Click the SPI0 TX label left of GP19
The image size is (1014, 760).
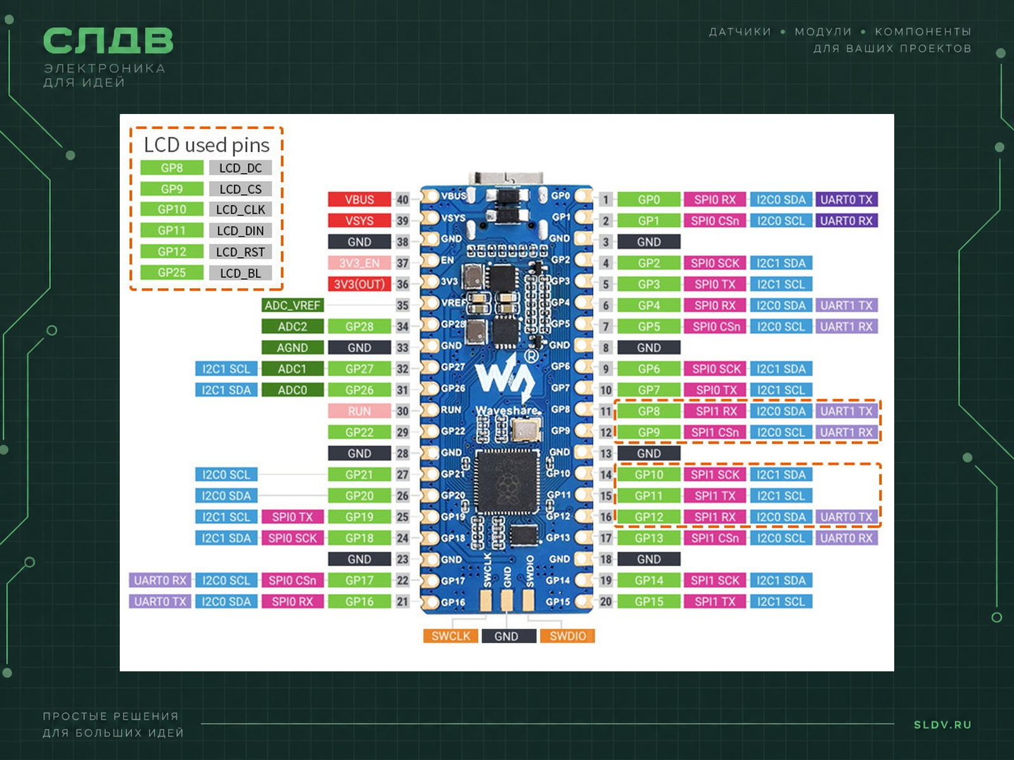[x=292, y=517]
